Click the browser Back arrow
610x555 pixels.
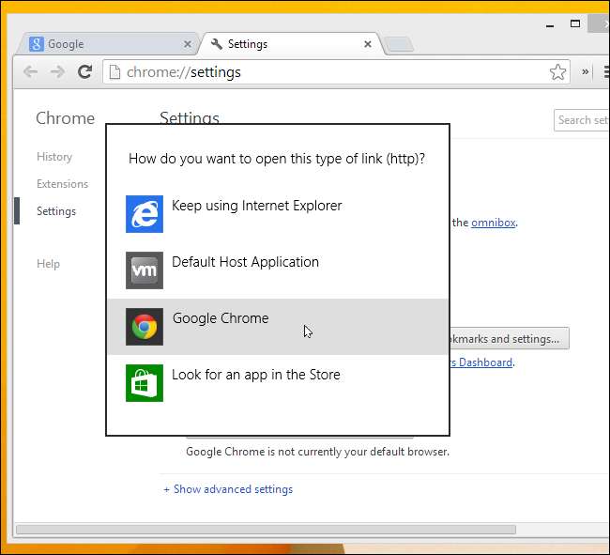coord(30,72)
